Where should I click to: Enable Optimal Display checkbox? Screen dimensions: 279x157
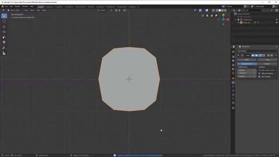[259, 73]
